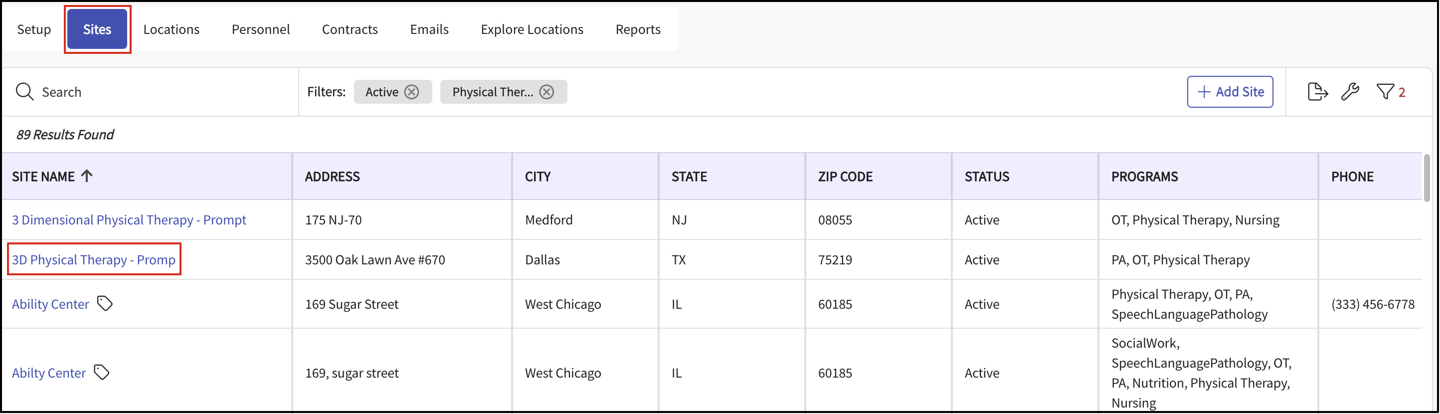Select the address '169 Sugar Street'
The width and height of the screenshot is (1440, 414).
tap(352, 304)
